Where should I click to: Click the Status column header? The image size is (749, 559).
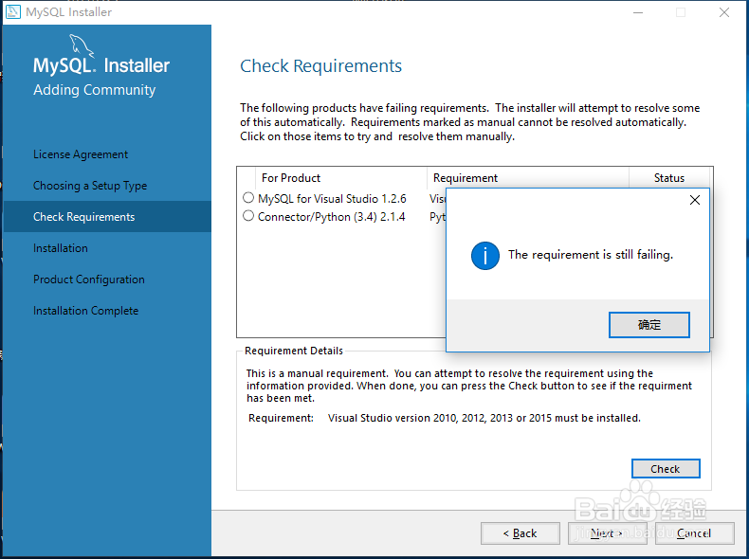669,178
